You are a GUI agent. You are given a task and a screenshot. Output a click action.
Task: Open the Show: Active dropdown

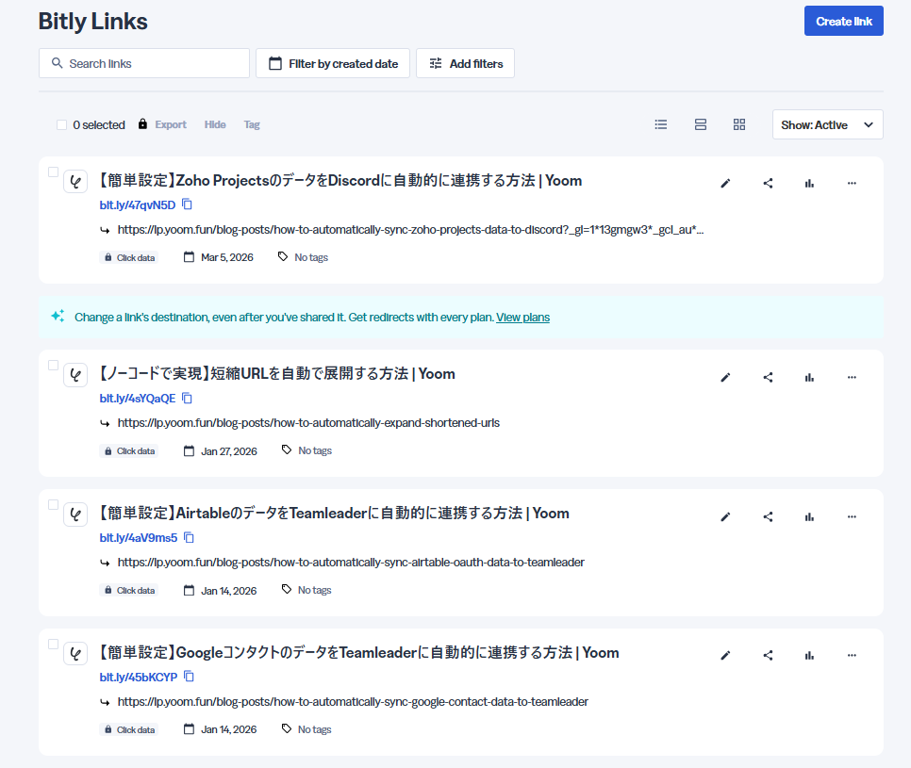pos(827,124)
